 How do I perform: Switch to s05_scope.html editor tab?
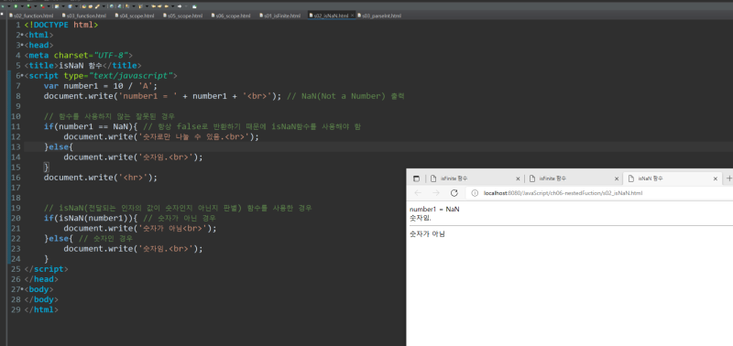click(x=182, y=16)
